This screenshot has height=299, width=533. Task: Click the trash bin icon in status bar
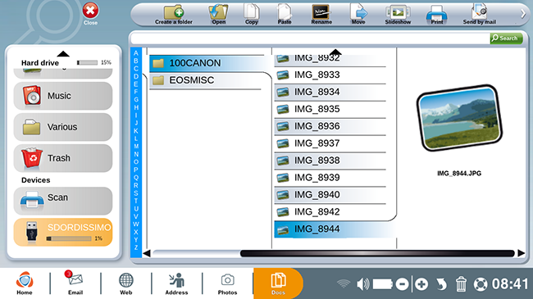tap(461, 284)
